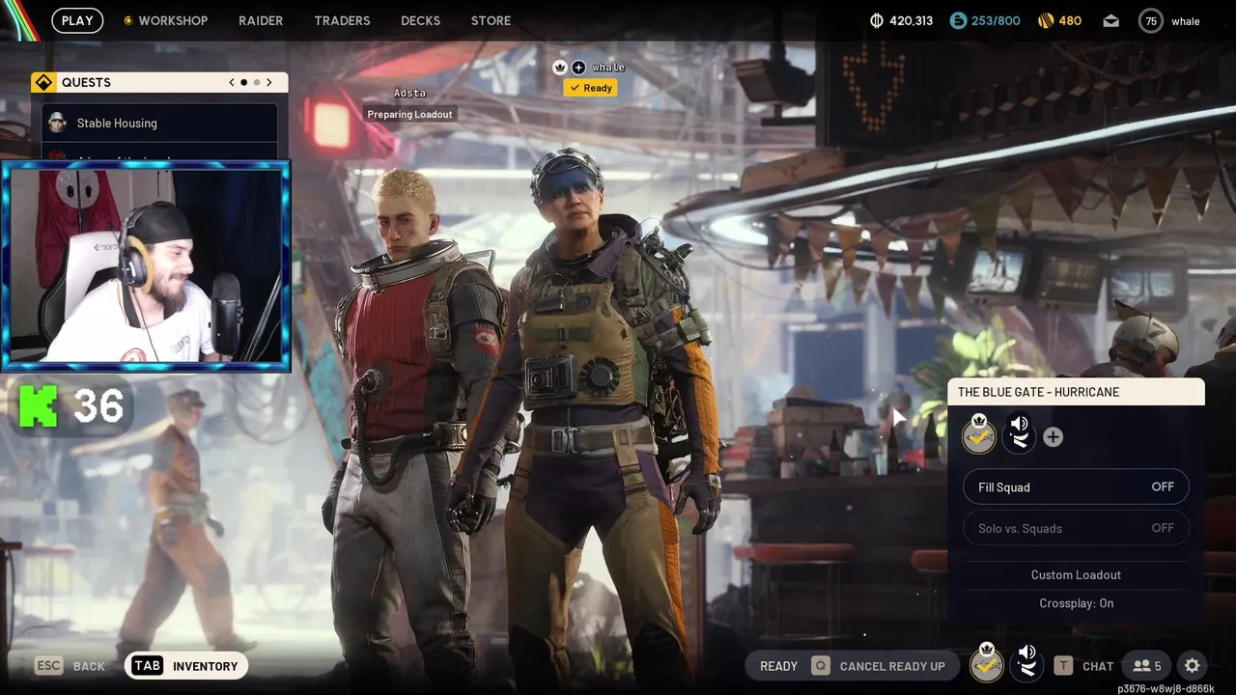Select the Adsta player name
1236x695 pixels.
click(x=409, y=93)
